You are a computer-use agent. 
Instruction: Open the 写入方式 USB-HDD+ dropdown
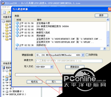[x=51, y=67]
